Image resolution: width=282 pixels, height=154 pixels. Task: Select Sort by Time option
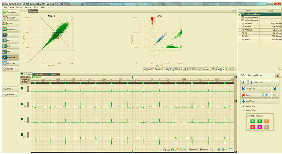pyautogui.click(x=244, y=106)
